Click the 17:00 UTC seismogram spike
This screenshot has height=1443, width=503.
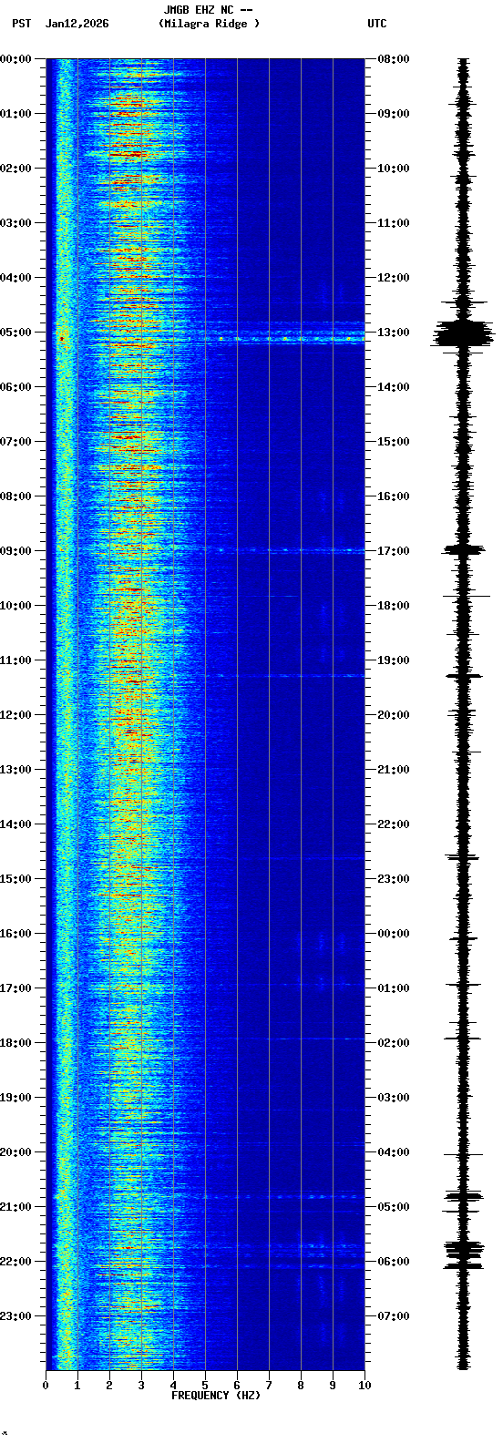465,549
